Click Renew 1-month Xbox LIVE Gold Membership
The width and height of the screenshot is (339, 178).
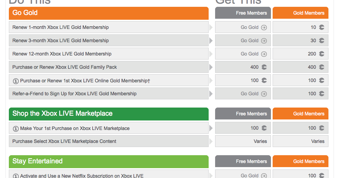tap(61, 27)
